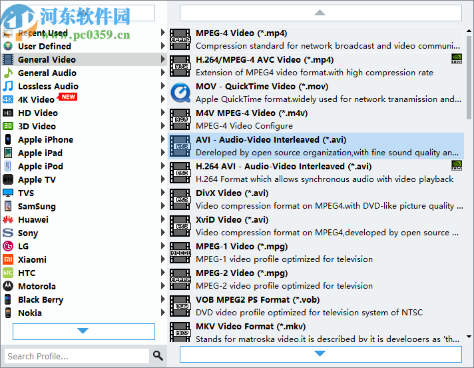Screen dimensions: 474x368
Task: Click the Motorola logo icon
Action: click(8, 286)
